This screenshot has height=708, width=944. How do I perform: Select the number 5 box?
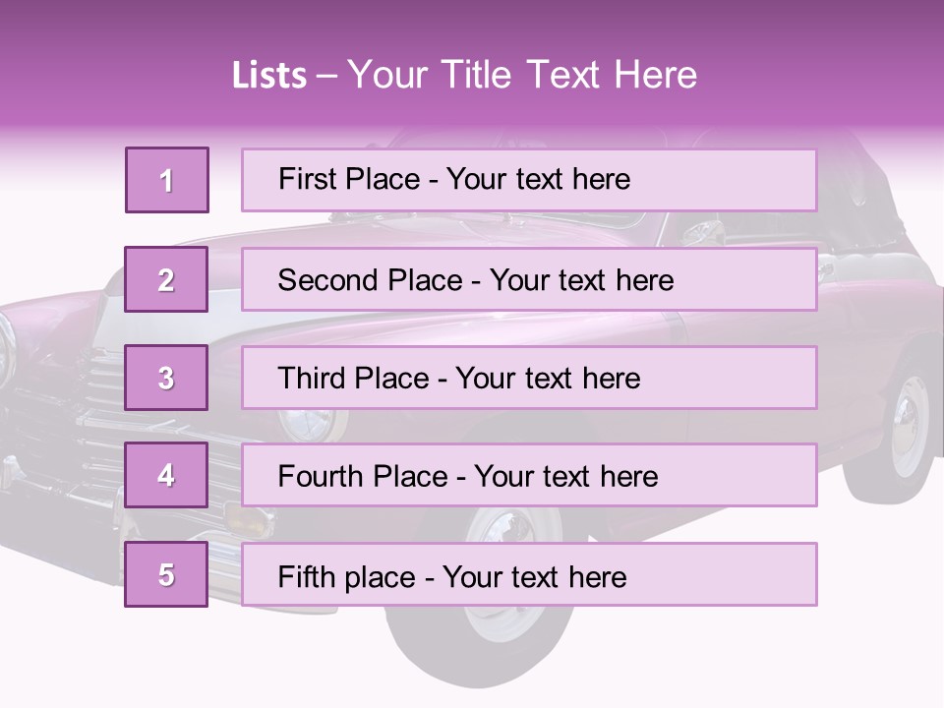(166, 574)
